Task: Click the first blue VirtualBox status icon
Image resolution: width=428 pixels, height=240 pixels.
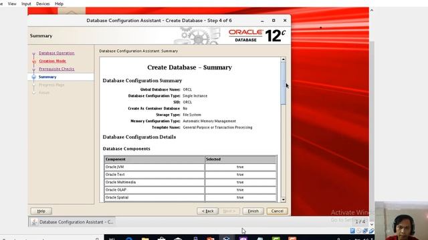Action: 352,231
